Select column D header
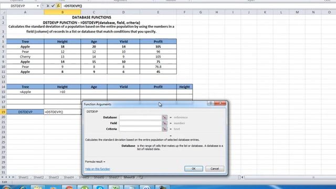336x189 pixels. [123, 12]
